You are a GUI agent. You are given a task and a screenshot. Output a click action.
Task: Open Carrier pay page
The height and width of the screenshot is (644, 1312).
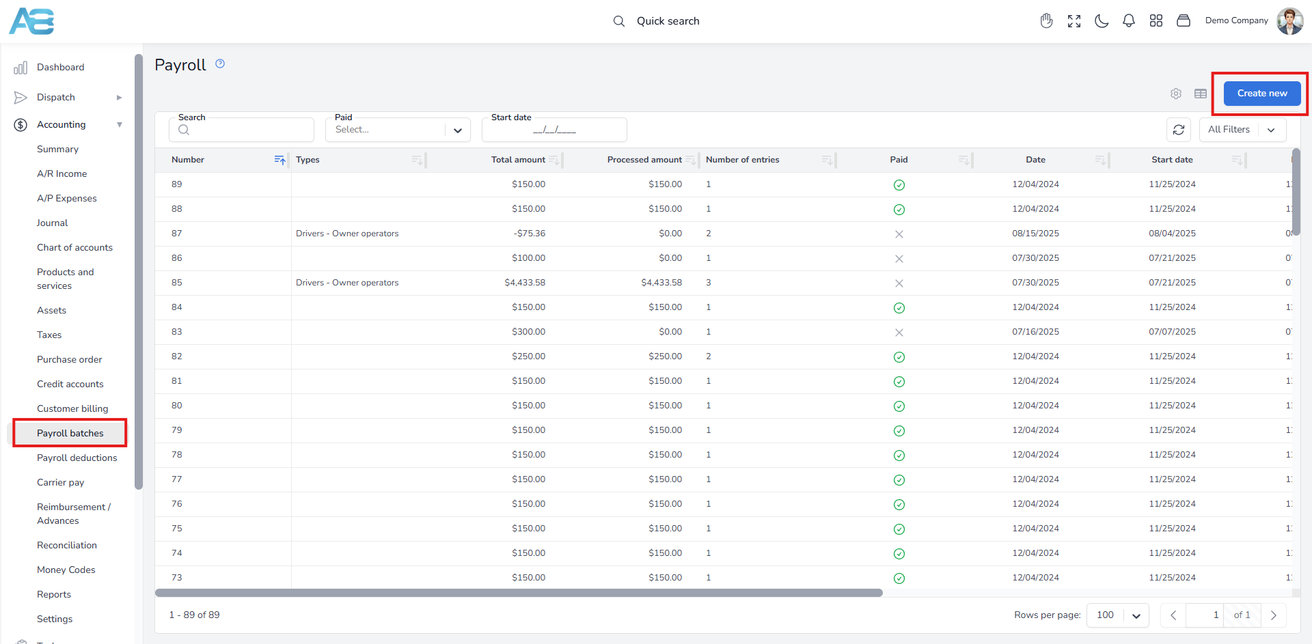(60, 483)
